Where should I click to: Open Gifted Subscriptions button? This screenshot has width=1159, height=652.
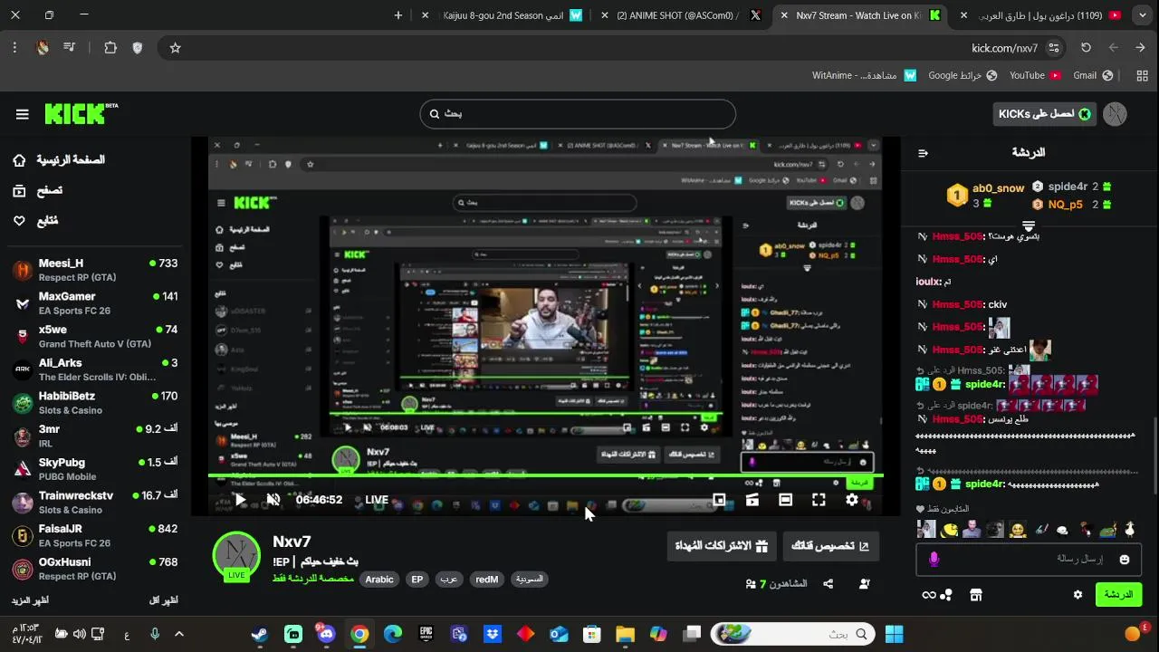point(721,546)
